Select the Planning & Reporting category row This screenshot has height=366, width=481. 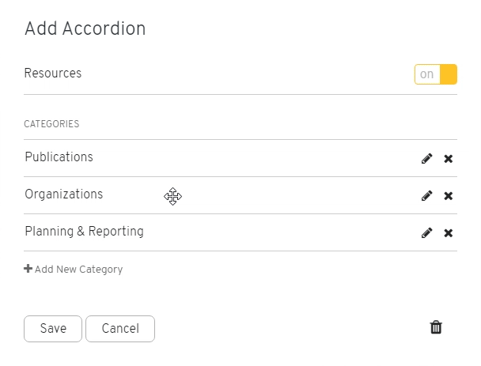[x=240, y=232]
